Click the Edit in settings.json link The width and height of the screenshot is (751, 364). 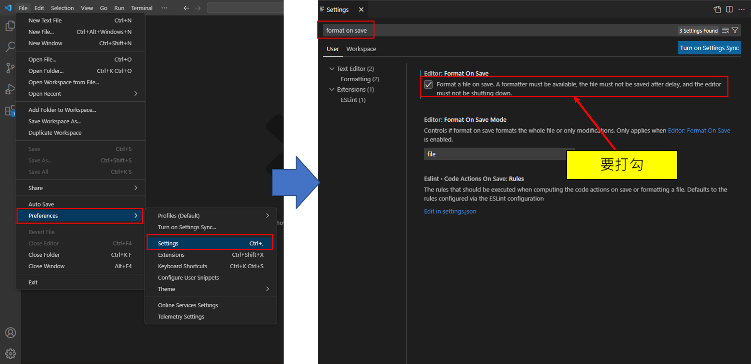(450, 212)
